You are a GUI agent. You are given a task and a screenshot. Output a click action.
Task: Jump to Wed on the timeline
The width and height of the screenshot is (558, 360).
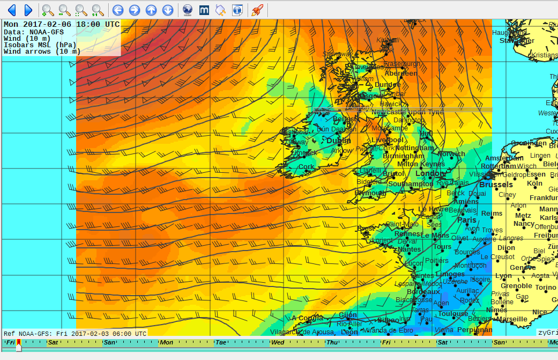pos(278,342)
